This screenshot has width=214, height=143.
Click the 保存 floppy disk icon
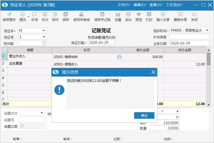66,14
